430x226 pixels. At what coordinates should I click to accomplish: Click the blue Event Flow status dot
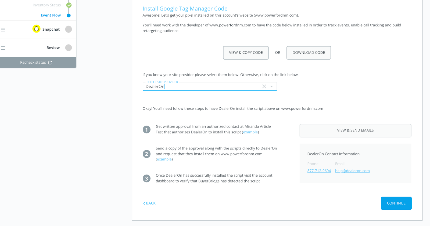tap(69, 16)
